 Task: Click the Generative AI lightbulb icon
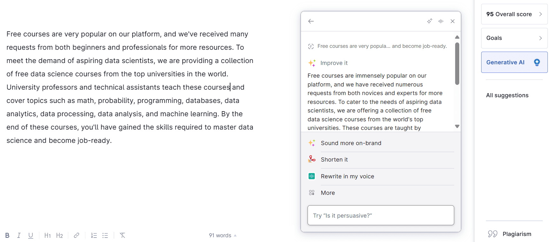click(x=537, y=62)
